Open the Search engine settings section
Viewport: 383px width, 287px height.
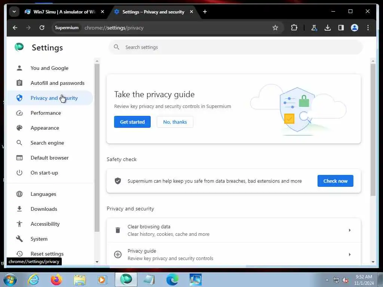(x=47, y=143)
